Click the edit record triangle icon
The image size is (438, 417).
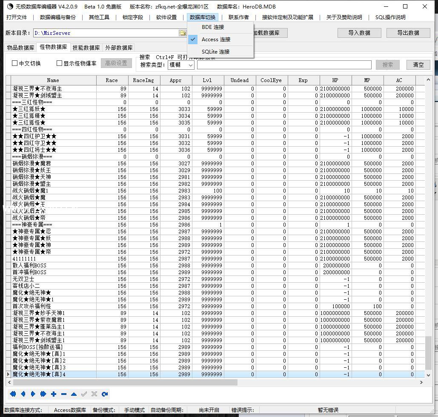coord(74,394)
